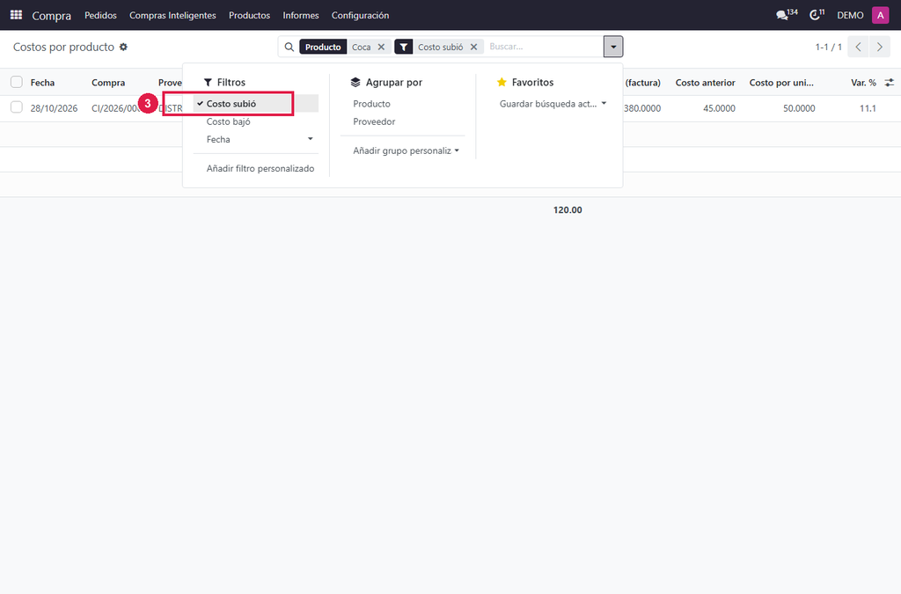The image size is (901, 594).
Task: Click the 11.1 variation cell
Action: point(868,108)
